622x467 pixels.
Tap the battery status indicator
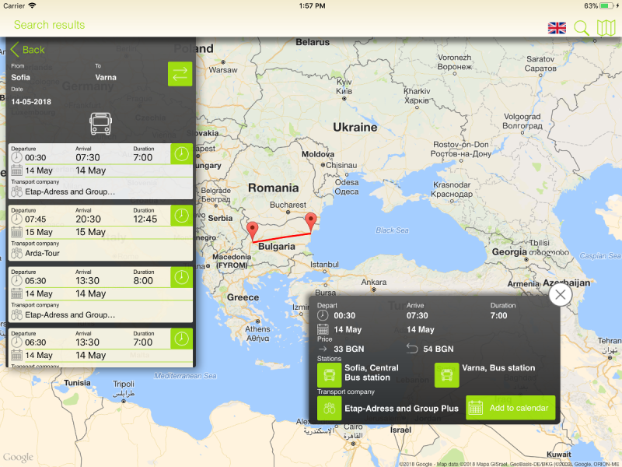[606, 6]
